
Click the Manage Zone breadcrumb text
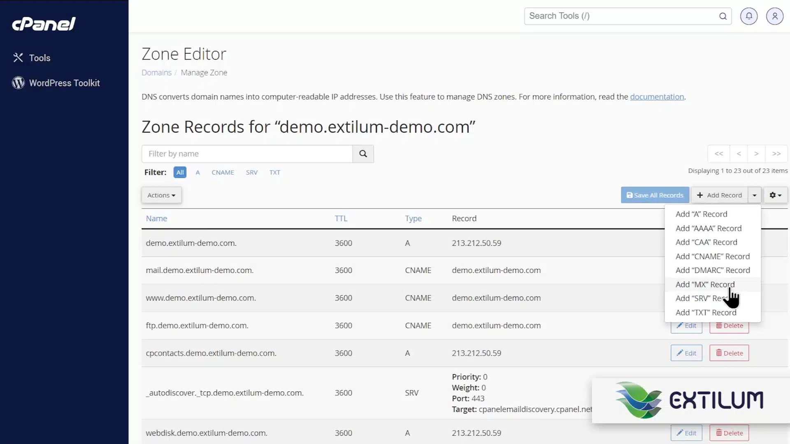pyautogui.click(x=204, y=73)
